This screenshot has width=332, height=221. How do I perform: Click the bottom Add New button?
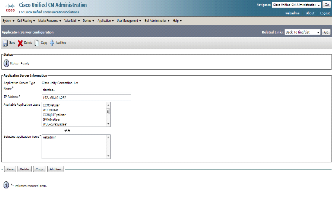coord(55,169)
